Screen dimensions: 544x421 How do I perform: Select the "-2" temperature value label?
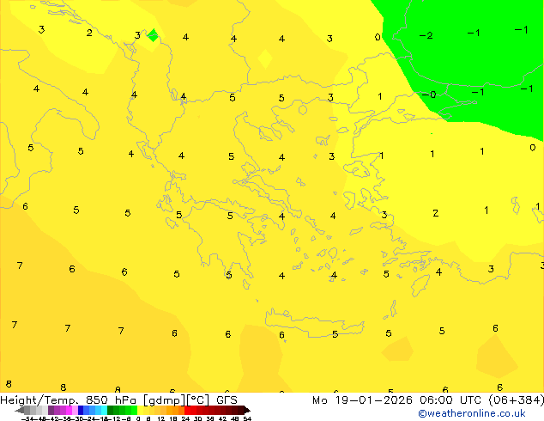(x=426, y=35)
